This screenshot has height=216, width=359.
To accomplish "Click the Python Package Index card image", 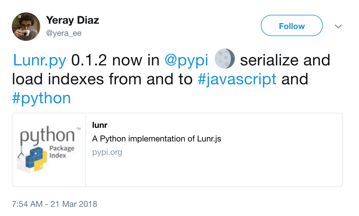I will point(49,150).
